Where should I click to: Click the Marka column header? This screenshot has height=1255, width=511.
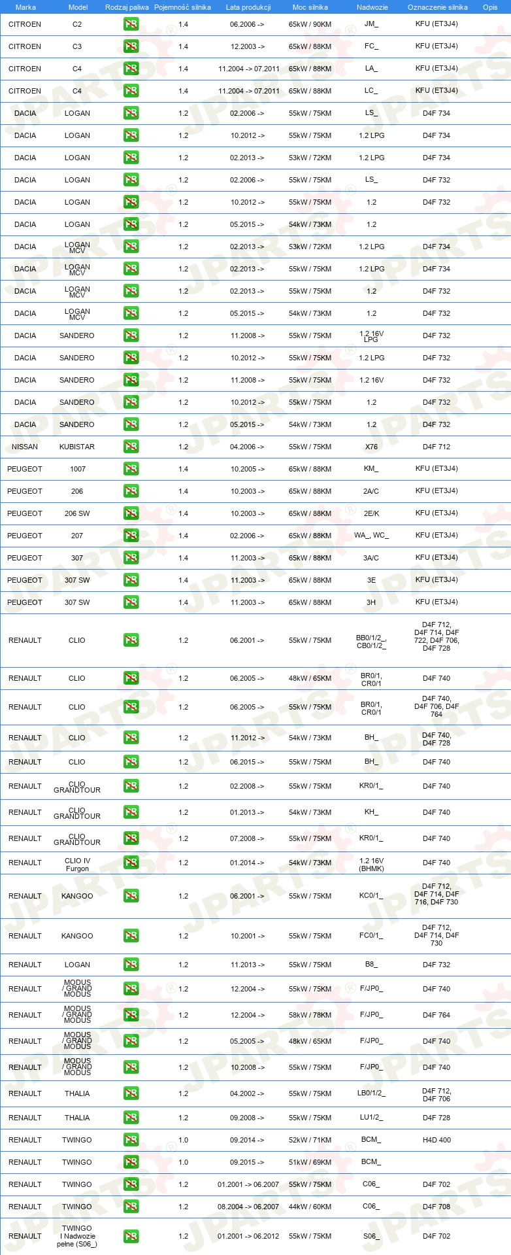[x=25, y=7]
